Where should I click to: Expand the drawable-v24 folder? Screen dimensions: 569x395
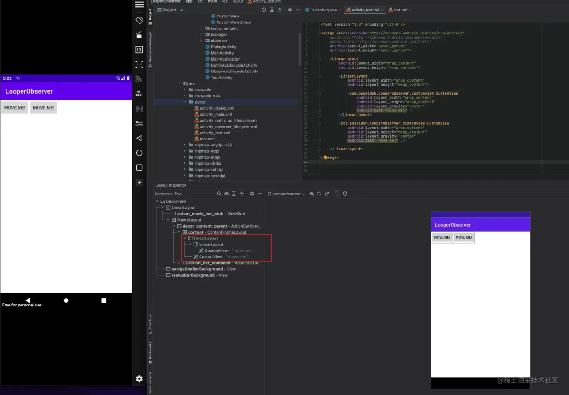tap(184, 96)
